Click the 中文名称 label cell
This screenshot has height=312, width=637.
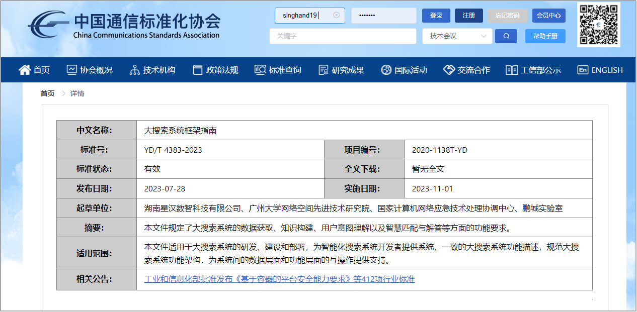(97, 130)
